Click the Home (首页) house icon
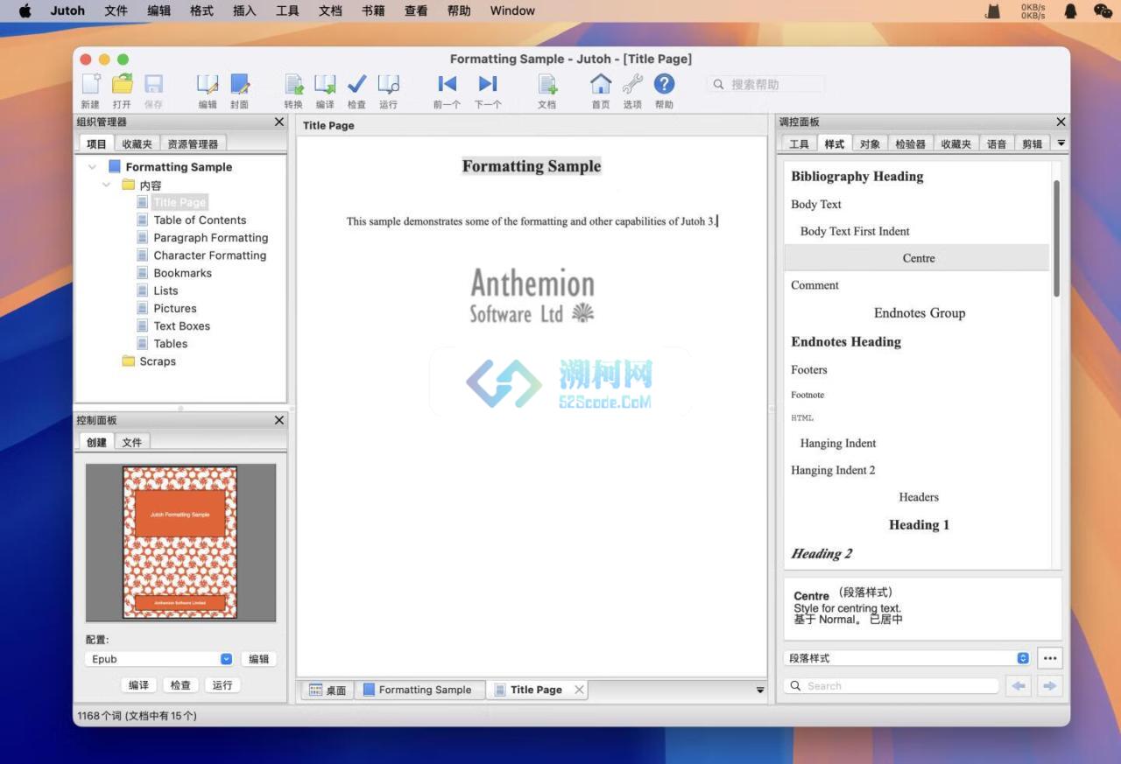The width and height of the screenshot is (1121, 764). click(x=601, y=84)
